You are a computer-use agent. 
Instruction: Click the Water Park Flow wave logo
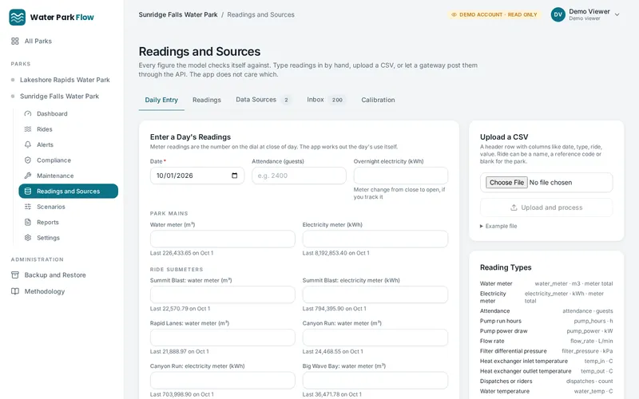[x=17, y=17]
